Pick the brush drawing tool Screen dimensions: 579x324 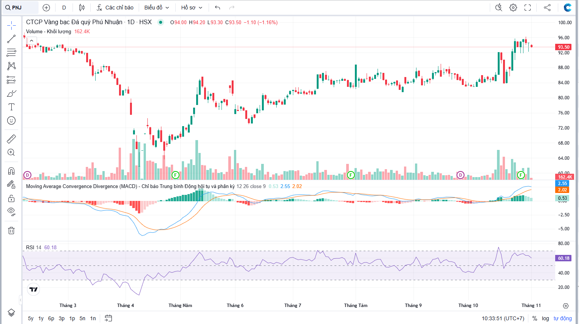(11, 93)
